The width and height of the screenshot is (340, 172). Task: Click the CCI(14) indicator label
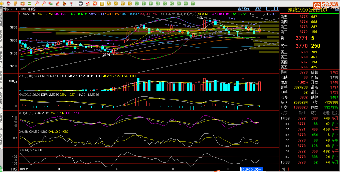pos(24,150)
